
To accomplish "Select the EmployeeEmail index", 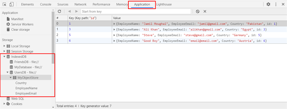I will click(26, 94).
